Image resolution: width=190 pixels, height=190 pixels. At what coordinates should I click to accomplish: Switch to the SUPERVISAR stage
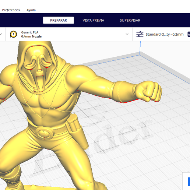click(x=130, y=20)
